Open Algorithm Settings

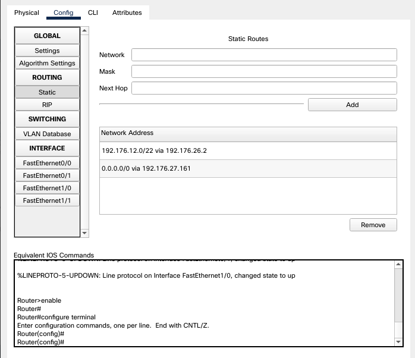pyautogui.click(x=47, y=63)
